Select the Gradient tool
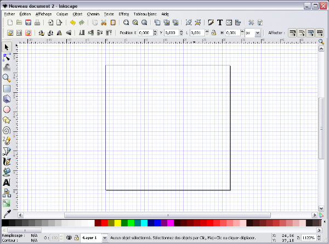This screenshot has height=244, width=329. 7,203
